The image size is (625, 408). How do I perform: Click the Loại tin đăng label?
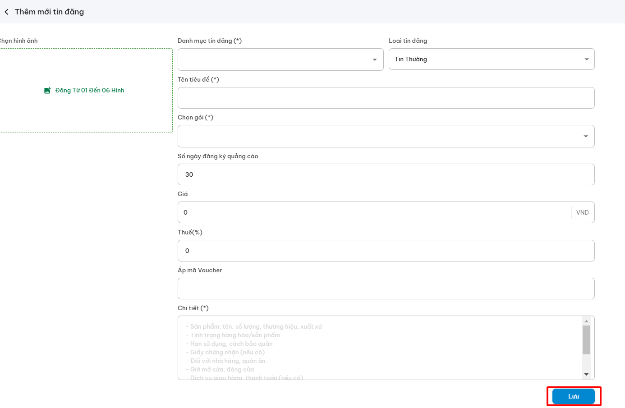(x=408, y=41)
